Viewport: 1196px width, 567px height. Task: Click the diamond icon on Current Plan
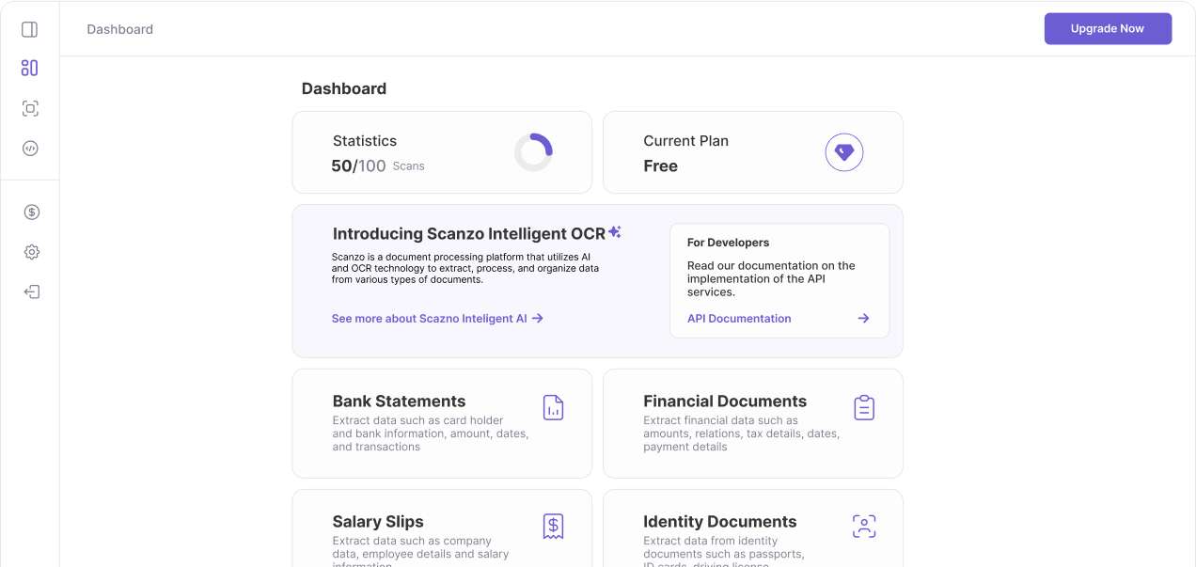click(843, 152)
